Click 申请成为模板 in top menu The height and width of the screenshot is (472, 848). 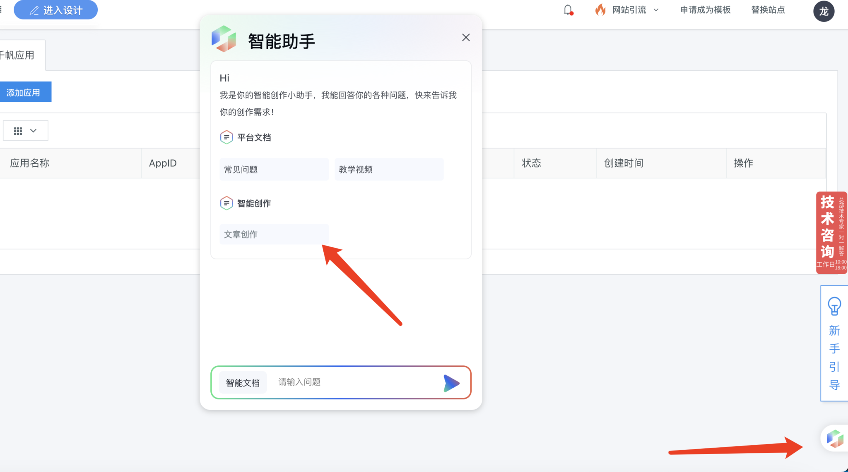click(705, 10)
